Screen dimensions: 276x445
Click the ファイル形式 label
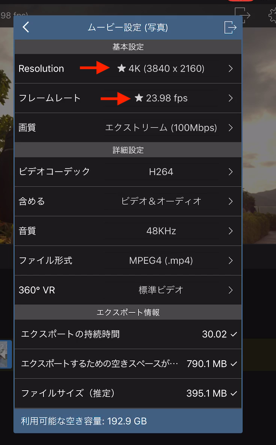(x=45, y=260)
